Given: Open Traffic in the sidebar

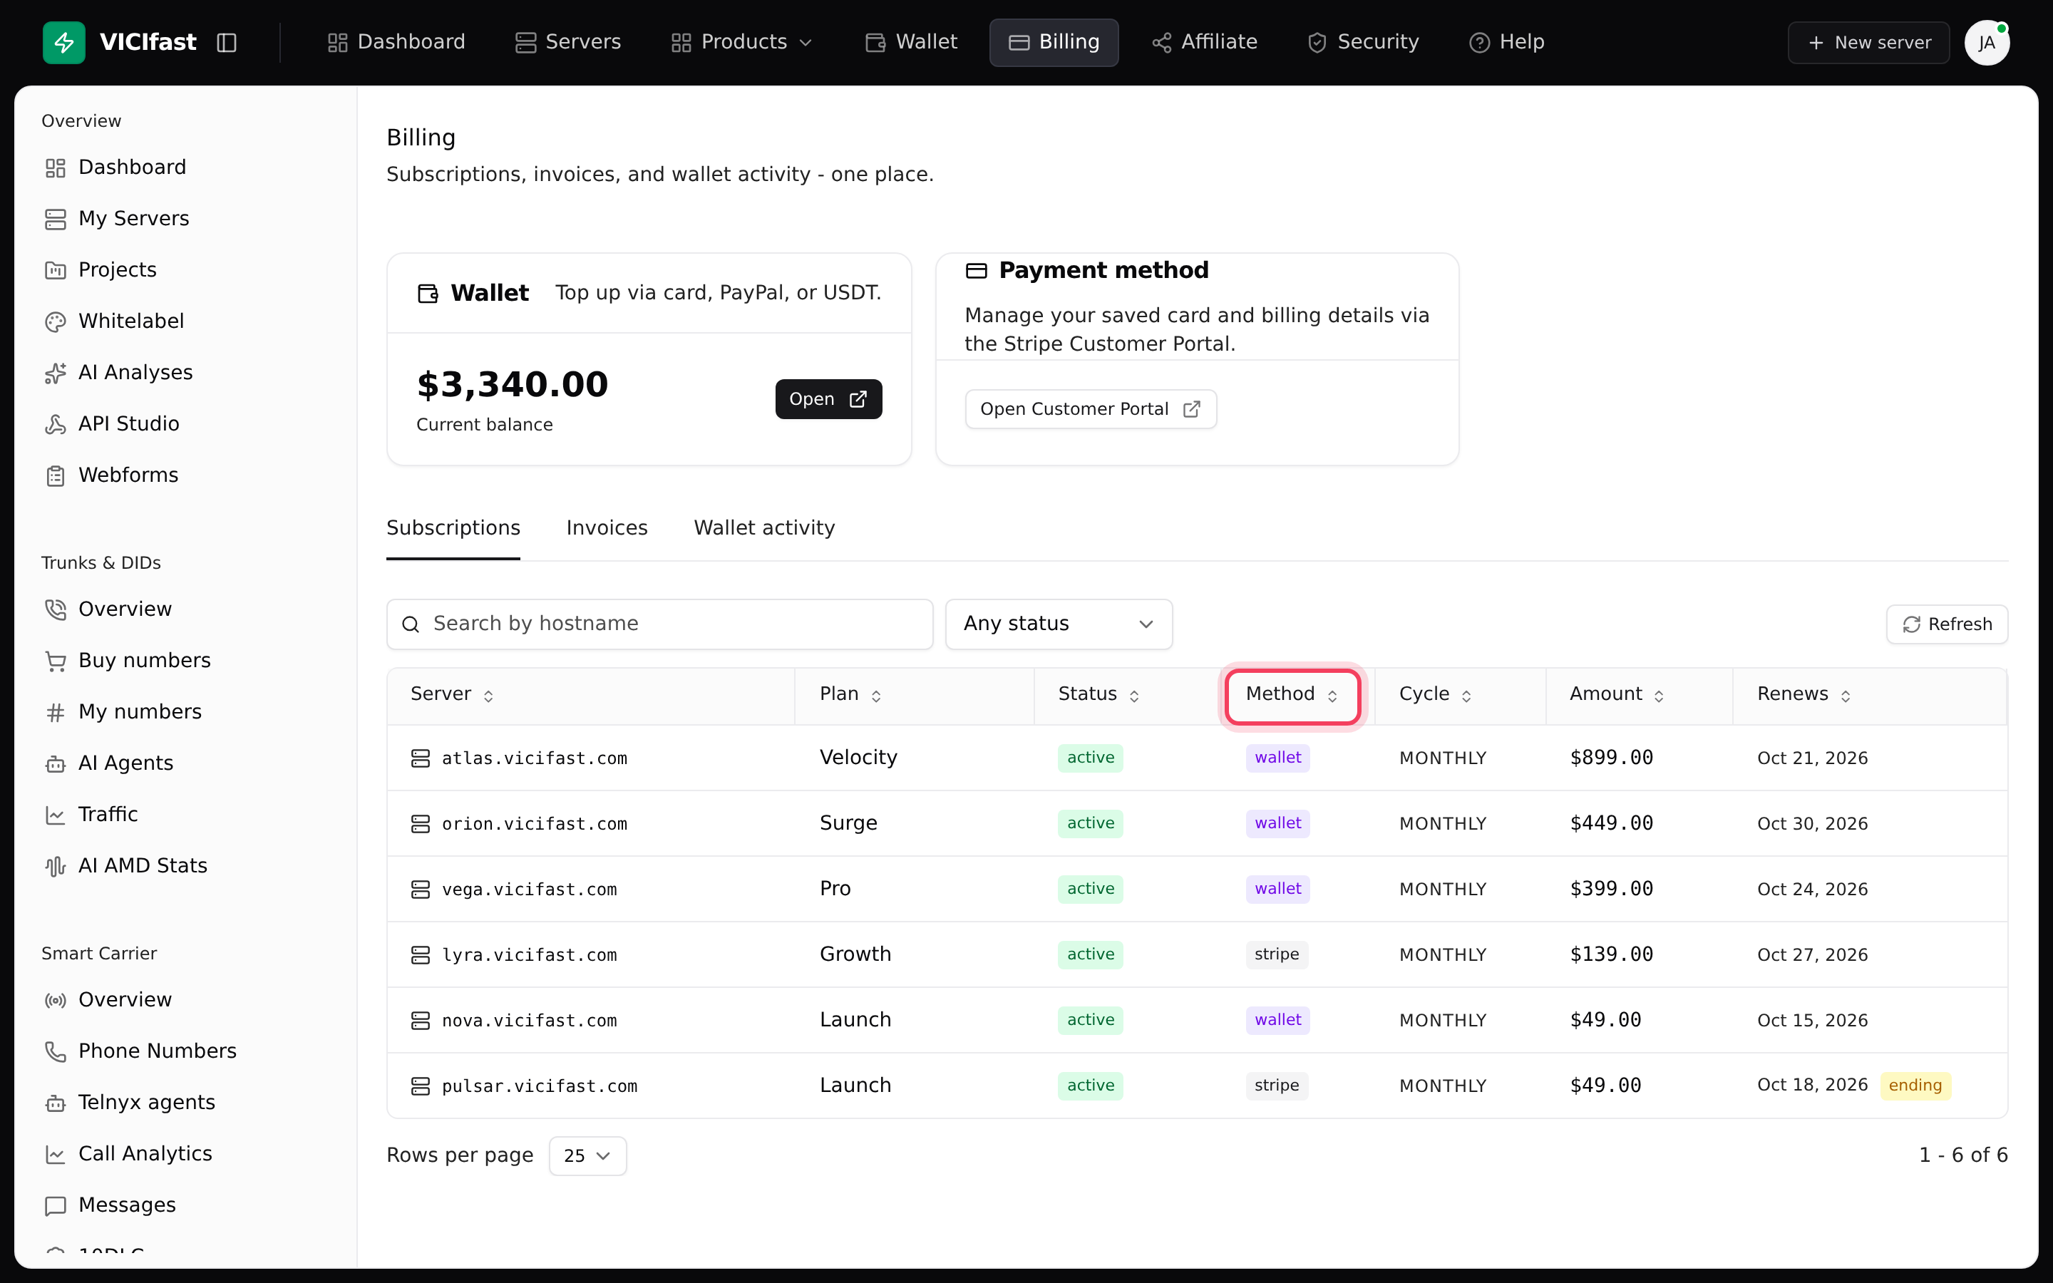Looking at the screenshot, I should [92, 815].
